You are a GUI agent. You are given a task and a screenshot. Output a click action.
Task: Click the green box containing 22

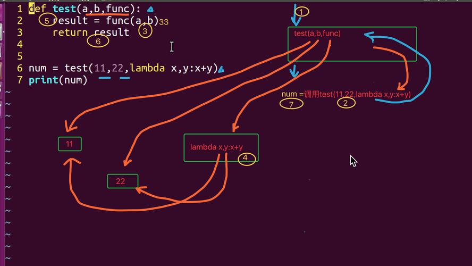coord(122,181)
